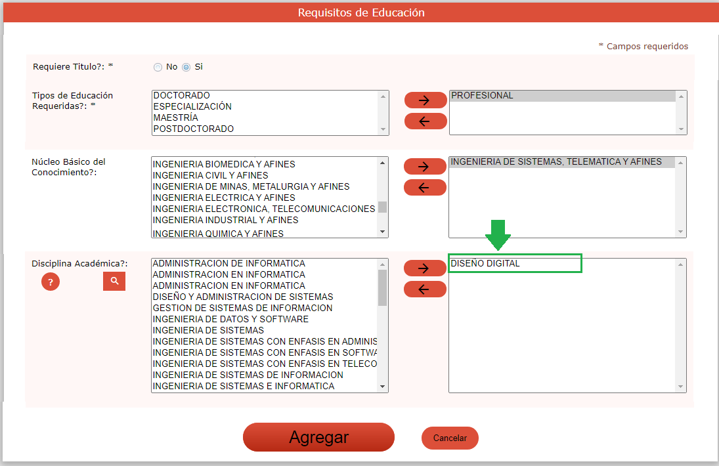
Task: Remove Disciplina Académica with left arrow
Action: (425, 289)
